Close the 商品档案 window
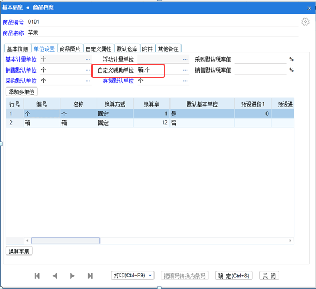Viewport: 316px width, 289px height. [309, 8]
